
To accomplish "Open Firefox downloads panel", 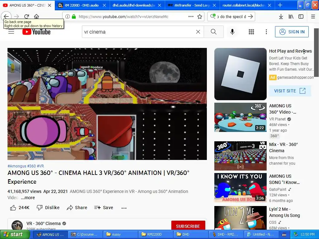I will click(281, 17).
